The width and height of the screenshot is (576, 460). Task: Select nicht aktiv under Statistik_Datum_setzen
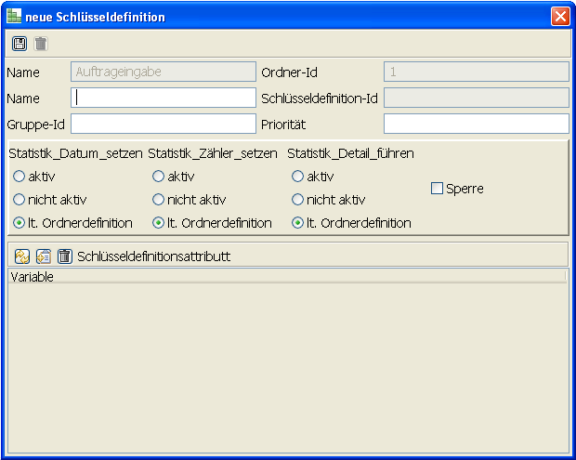pyautogui.click(x=19, y=200)
